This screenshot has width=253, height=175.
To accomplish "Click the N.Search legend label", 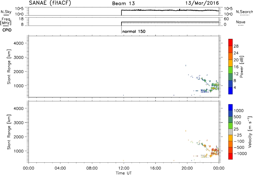I will pyautogui.click(x=244, y=12).
